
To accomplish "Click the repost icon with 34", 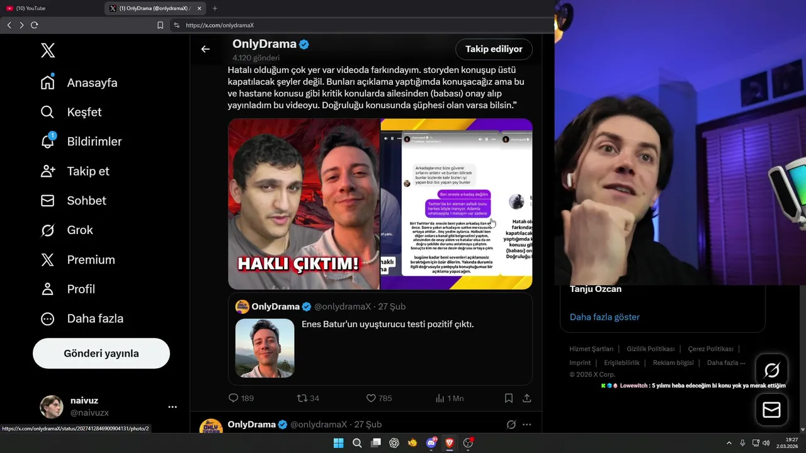I will pyautogui.click(x=302, y=398).
